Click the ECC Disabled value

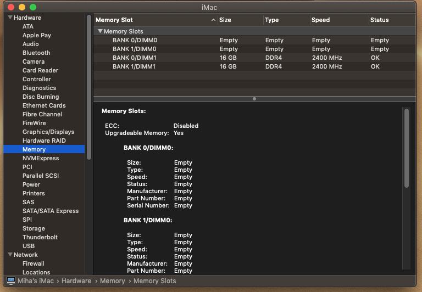pos(186,126)
